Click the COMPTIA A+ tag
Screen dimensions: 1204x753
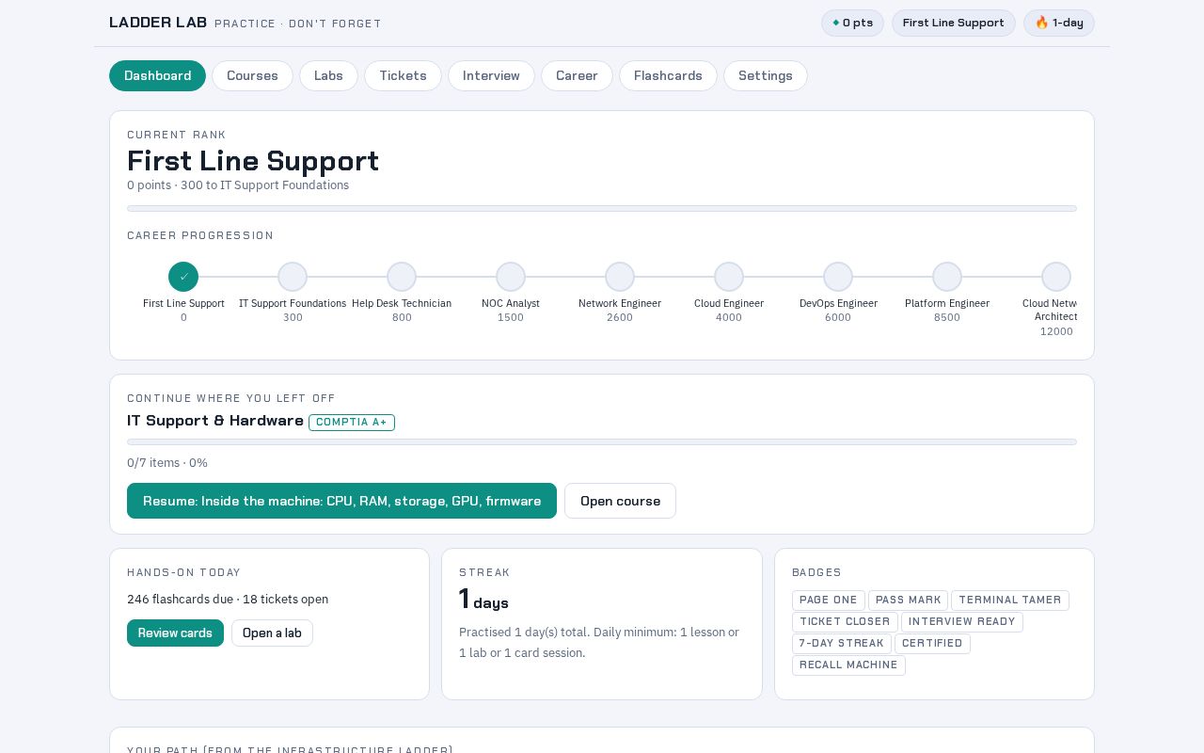click(x=352, y=423)
